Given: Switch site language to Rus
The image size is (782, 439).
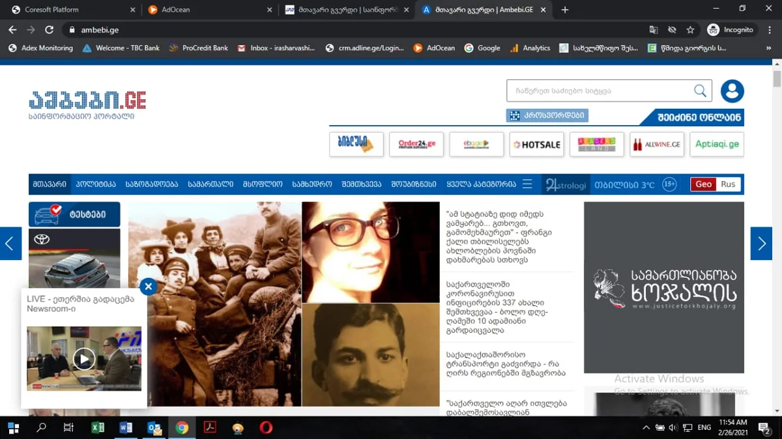Looking at the screenshot, I should (728, 184).
